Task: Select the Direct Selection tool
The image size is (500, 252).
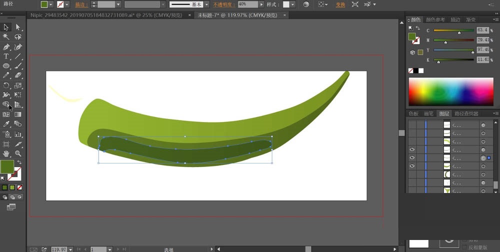Action: click(x=18, y=27)
